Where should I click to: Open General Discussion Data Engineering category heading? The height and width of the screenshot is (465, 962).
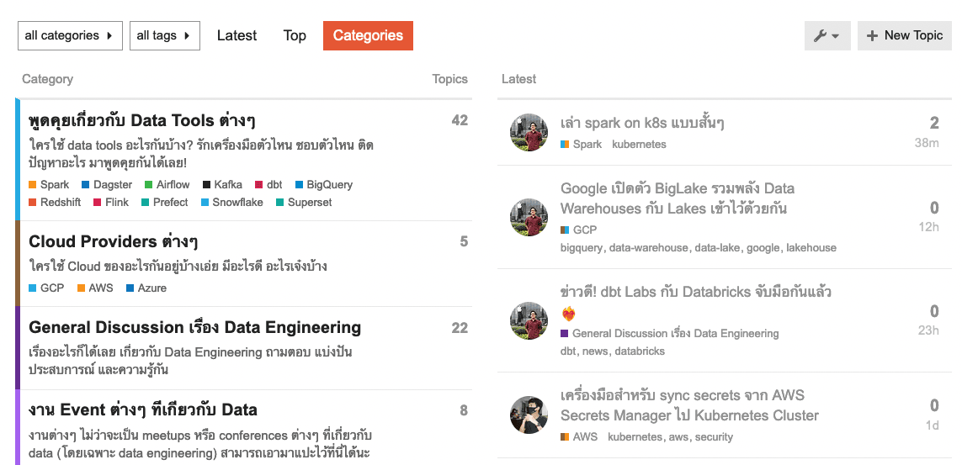coord(194,327)
